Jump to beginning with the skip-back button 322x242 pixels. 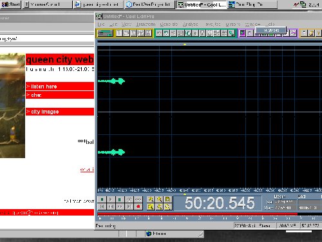click(x=102, y=207)
